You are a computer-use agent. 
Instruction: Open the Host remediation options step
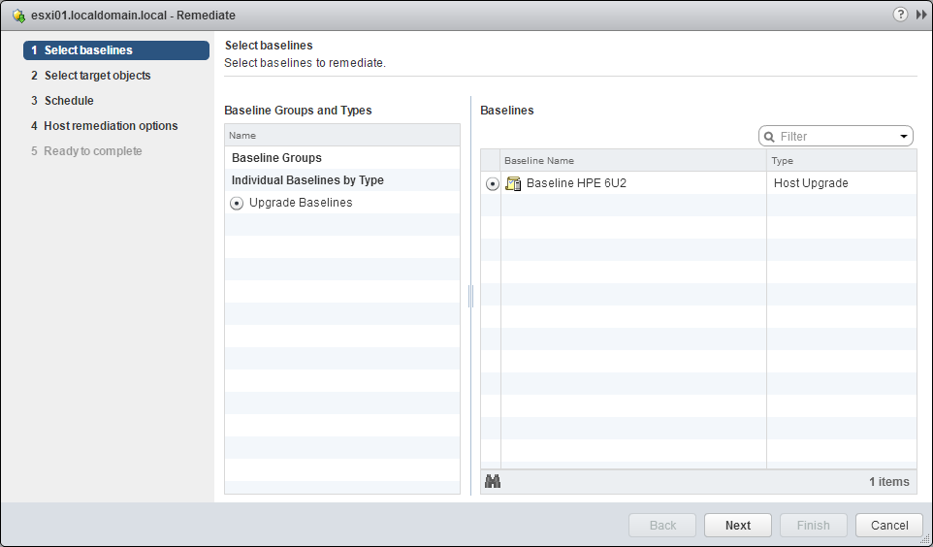111,126
